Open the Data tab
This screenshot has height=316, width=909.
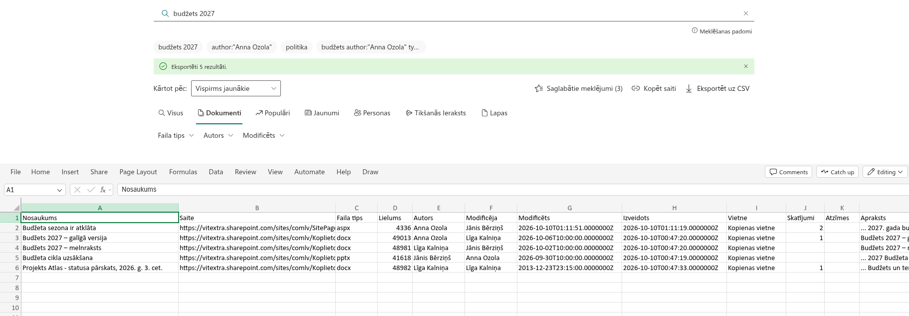tap(216, 172)
